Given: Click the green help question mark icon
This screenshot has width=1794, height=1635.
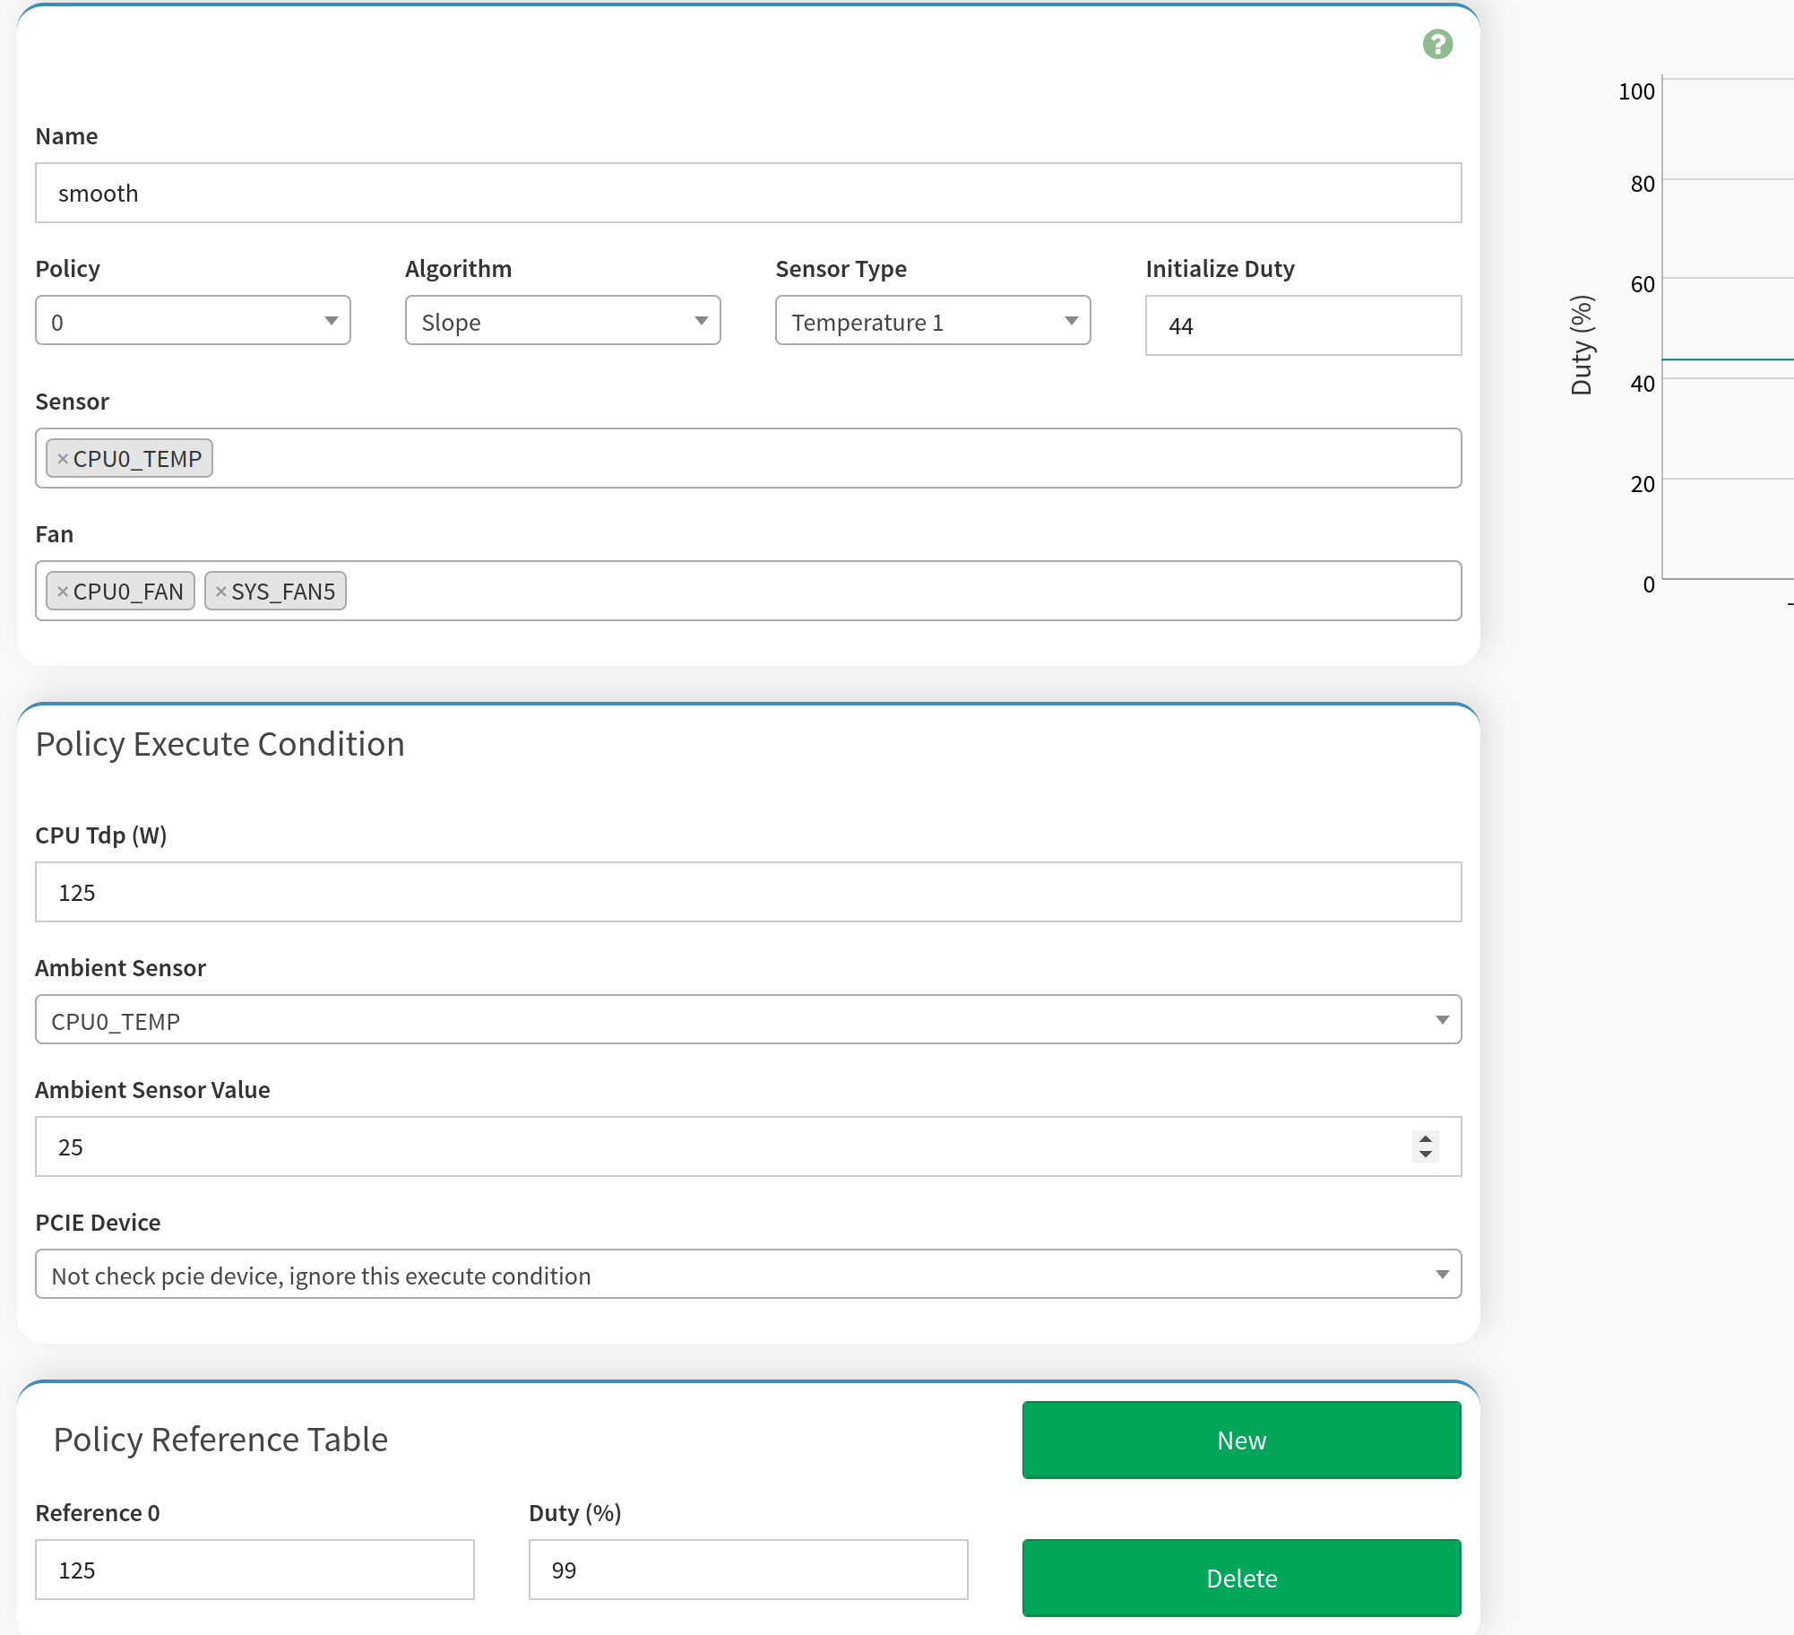Looking at the screenshot, I should click(x=1437, y=44).
